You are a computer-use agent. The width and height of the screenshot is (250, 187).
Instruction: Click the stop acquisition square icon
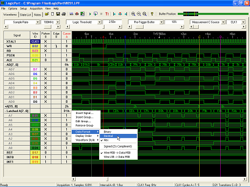click(101, 14)
